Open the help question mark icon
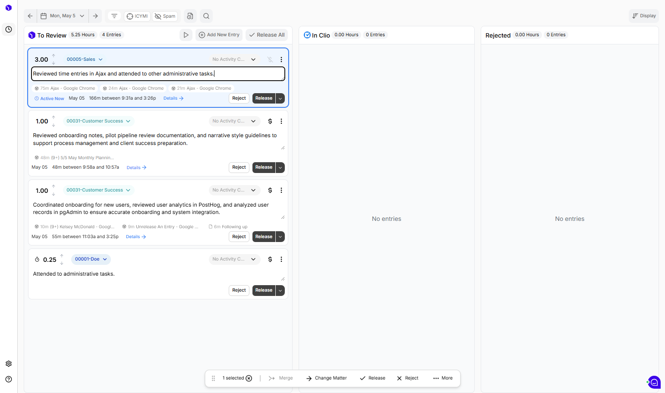The image size is (665, 393). (9, 379)
